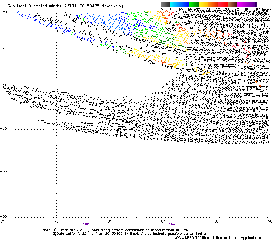The height and width of the screenshot is (240, 273).
Task: Select the "78" longitude axis label
Action: (x=56, y=221)
